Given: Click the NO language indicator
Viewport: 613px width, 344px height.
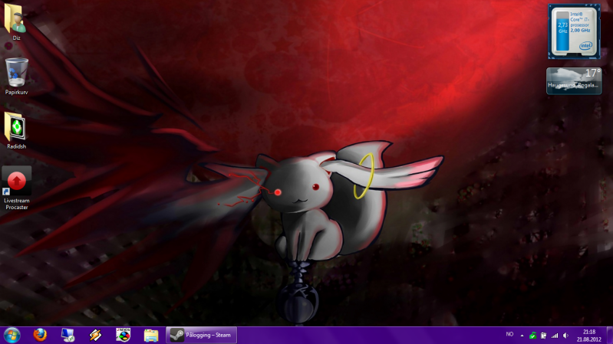Looking at the screenshot, I should (x=509, y=334).
